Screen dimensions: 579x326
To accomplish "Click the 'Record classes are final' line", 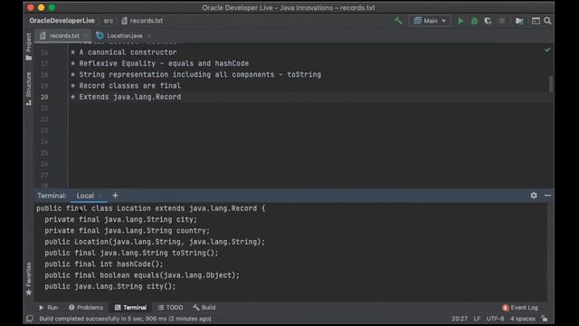I will tap(126, 86).
